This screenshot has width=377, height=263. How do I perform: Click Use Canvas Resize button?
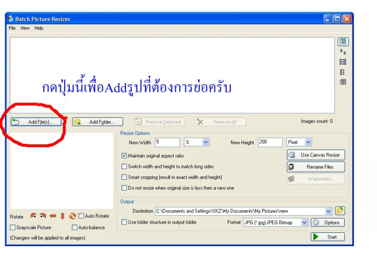pos(316,155)
